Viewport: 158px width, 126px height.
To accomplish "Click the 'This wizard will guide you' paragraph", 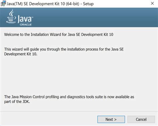I will pyautogui.click(x=64, y=52).
